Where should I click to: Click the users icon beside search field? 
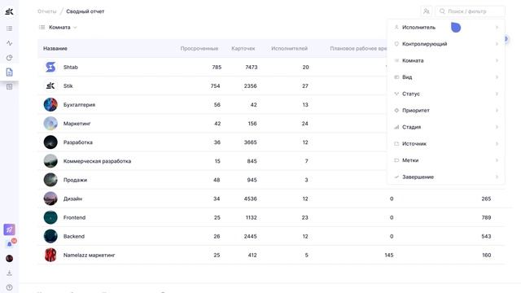(427, 11)
